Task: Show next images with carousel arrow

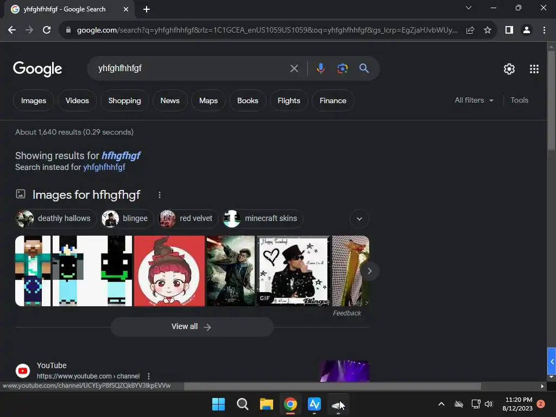Action: click(x=369, y=271)
